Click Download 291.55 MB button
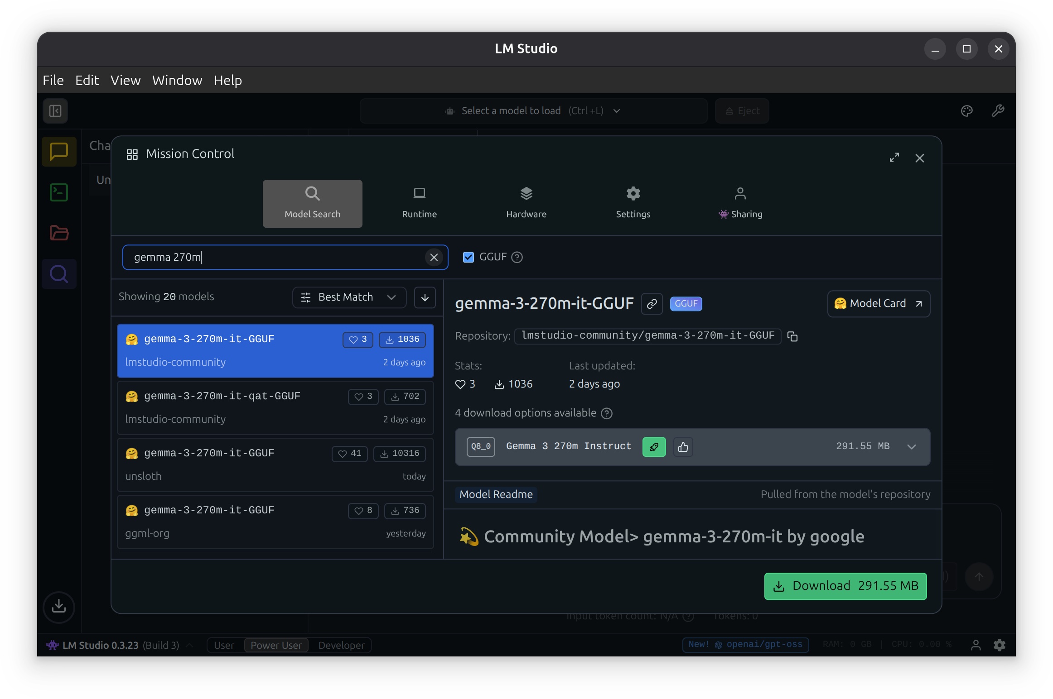This screenshot has height=699, width=1053. [845, 586]
